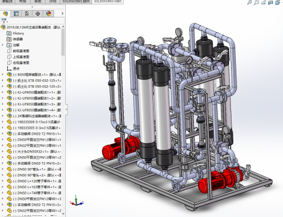
Task: Click the Zoom to Fit magnifier icon
Action: pyautogui.click(x=249, y=2)
